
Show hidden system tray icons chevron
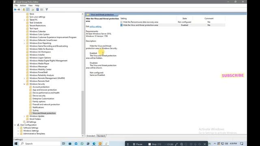click(215, 144)
